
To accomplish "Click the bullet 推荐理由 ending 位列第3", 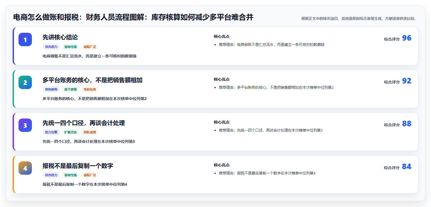I will click(271, 130).
